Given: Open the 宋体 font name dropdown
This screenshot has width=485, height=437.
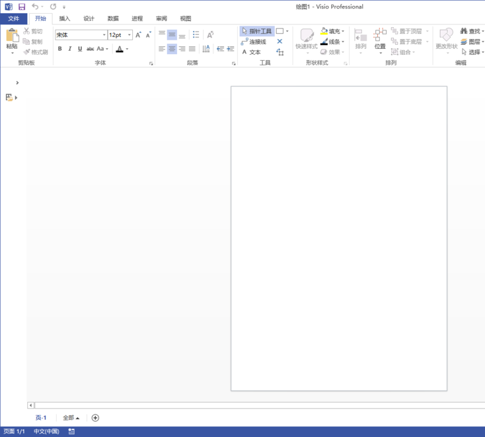Looking at the screenshot, I should 104,35.
